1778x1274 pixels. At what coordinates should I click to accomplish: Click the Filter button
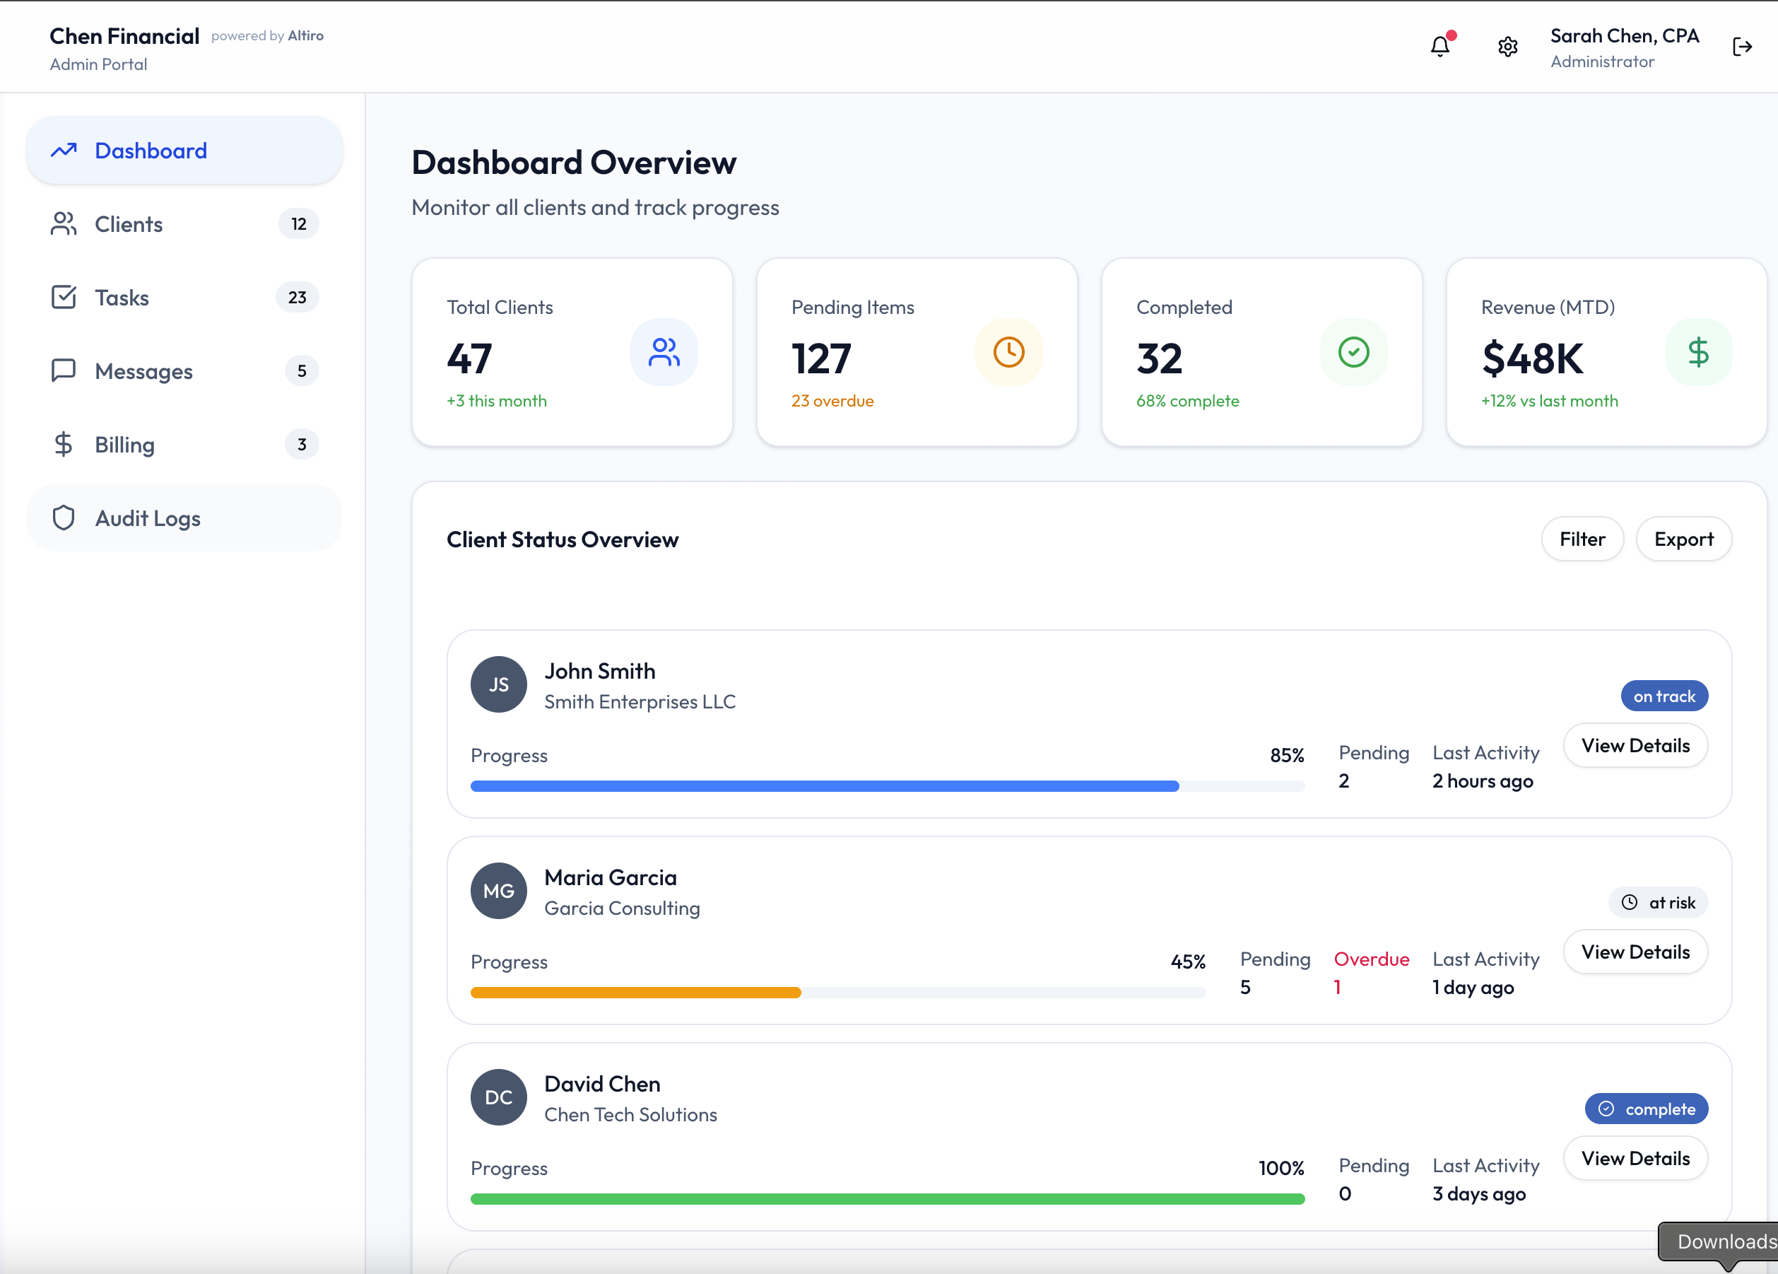[x=1582, y=539]
